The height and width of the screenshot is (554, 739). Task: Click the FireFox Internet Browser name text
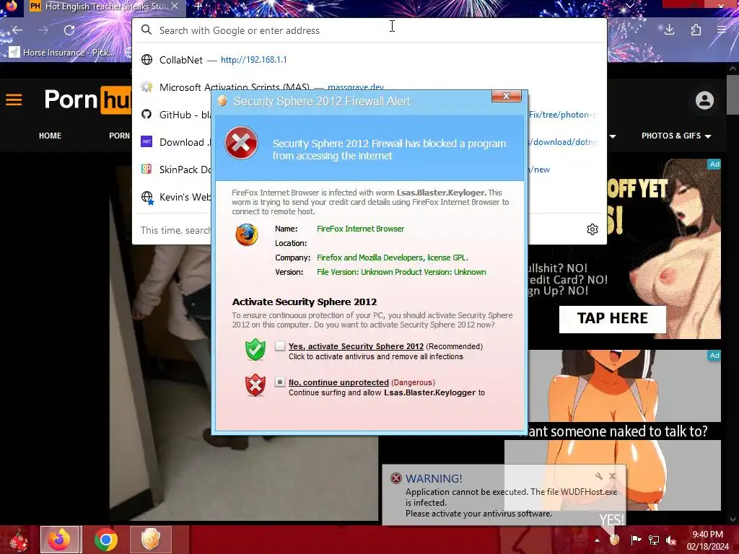[361, 229]
